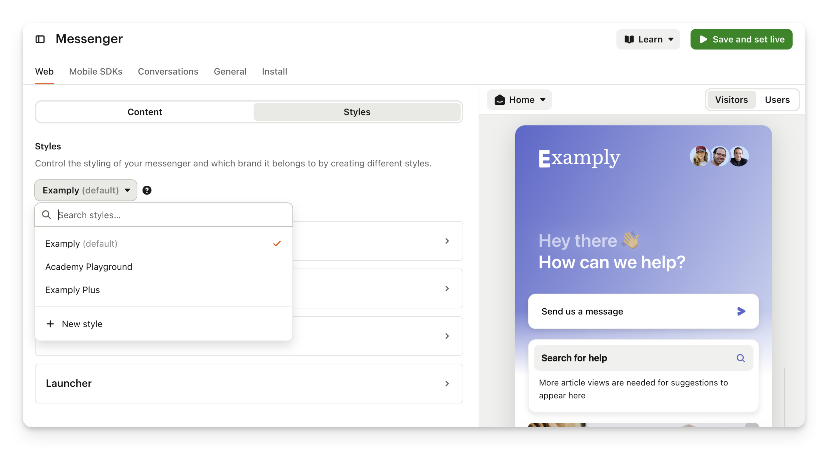Toggle the sidebar panel icon beside Messenger
Viewport: 828px width, 450px height.
click(40, 39)
